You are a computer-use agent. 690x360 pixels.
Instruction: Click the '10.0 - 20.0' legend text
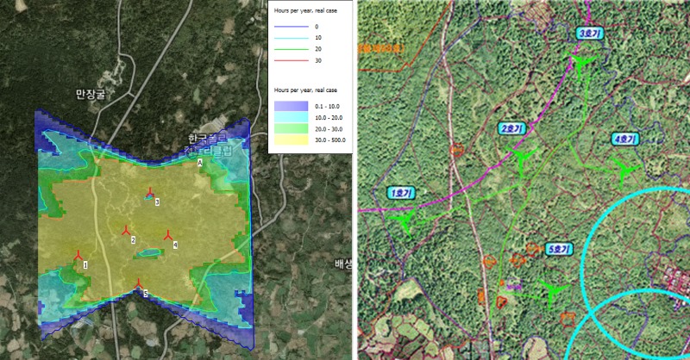[x=329, y=118]
